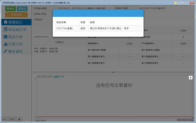Click the yellow help question mark icon
Screen dimensions: 196x123
click(x=176, y=3)
